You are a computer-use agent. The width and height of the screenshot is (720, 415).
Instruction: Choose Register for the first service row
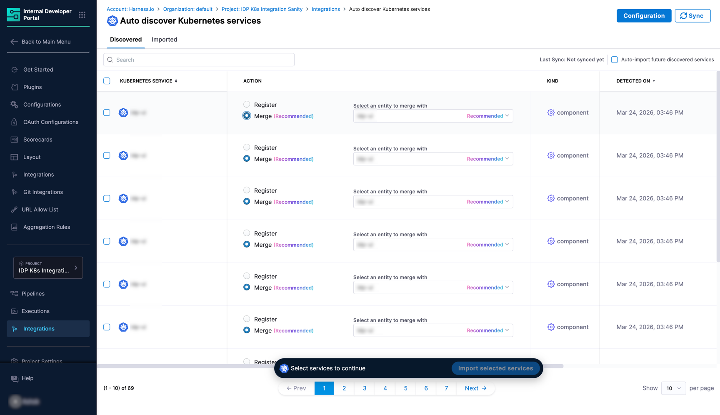[246, 104]
